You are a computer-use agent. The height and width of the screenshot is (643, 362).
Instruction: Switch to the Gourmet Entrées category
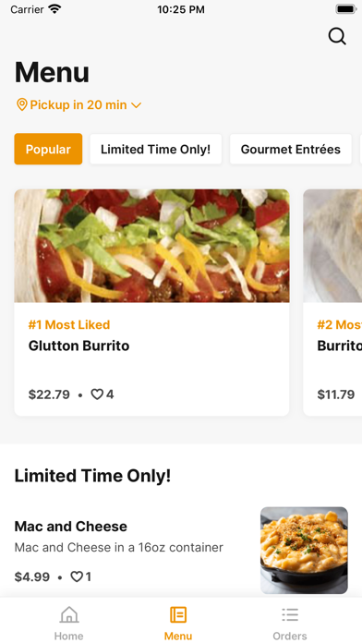coord(291,149)
